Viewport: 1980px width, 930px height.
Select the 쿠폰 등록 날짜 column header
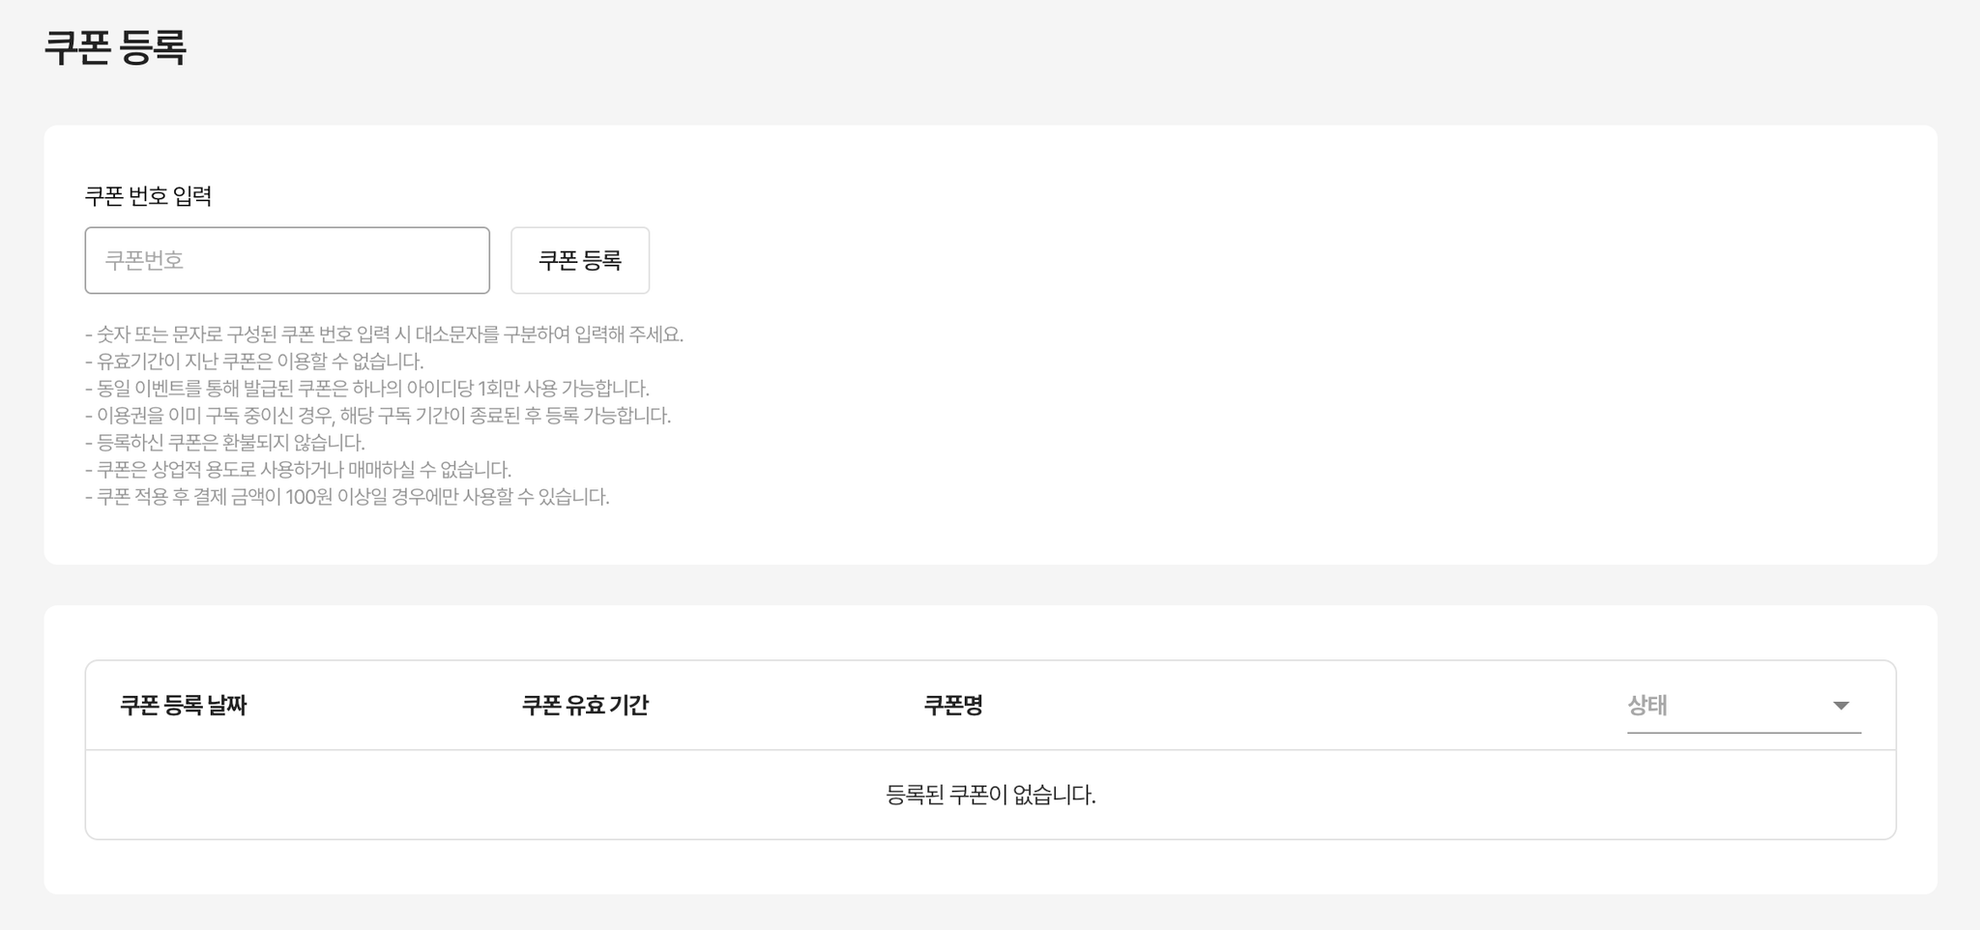pyautogui.click(x=184, y=706)
